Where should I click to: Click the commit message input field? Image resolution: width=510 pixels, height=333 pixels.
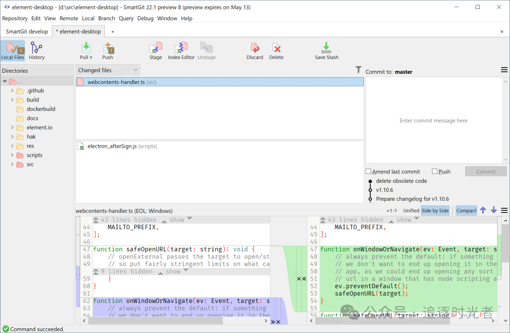[x=434, y=120]
